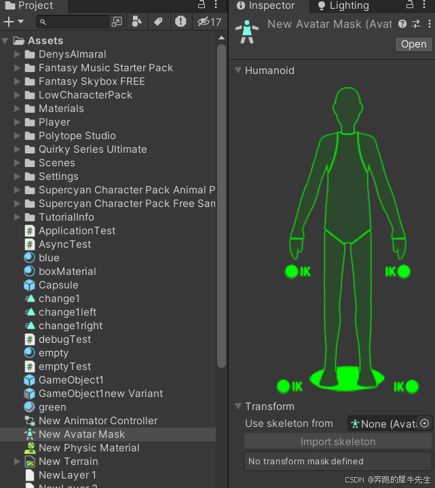Viewport: 435px width, 488px height.
Task: Open the create asset dropdown arrow
Action: [x=20, y=22]
